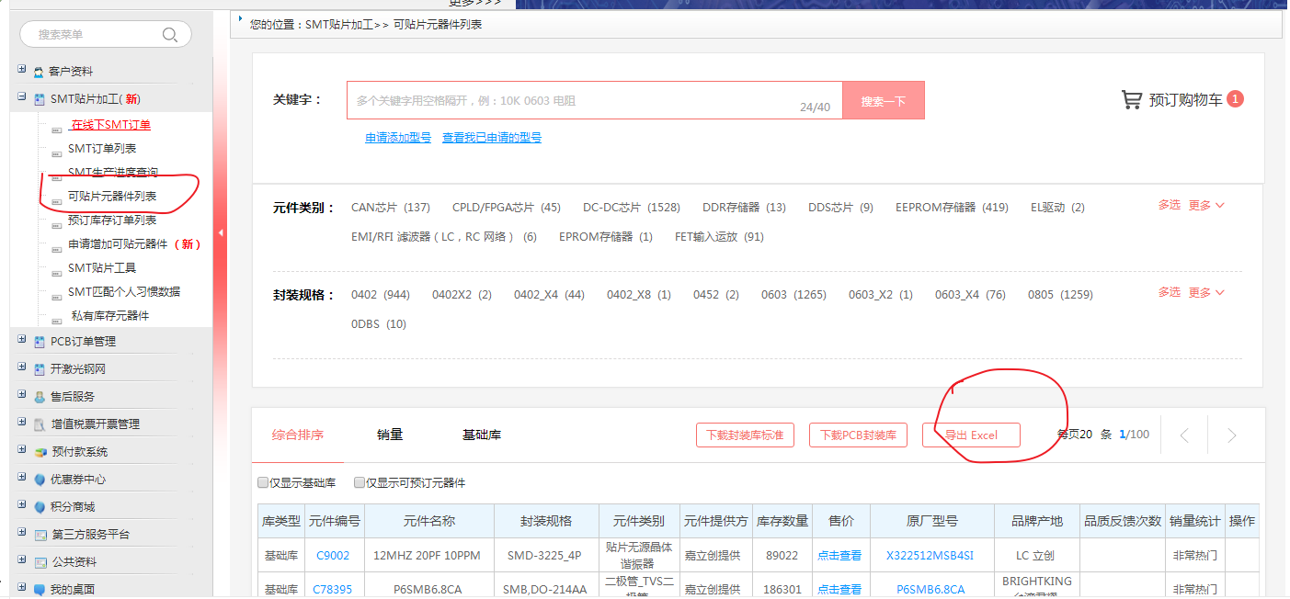
Task: Collapse the sidebar with the red arrow handle
Action: click(220, 232)
